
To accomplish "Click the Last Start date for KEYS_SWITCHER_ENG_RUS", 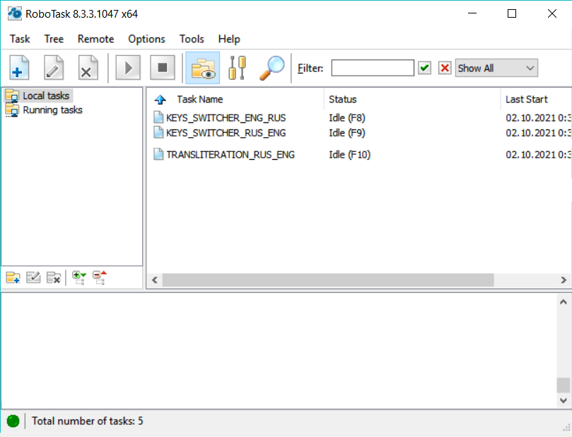I will [x=539, y=118].
